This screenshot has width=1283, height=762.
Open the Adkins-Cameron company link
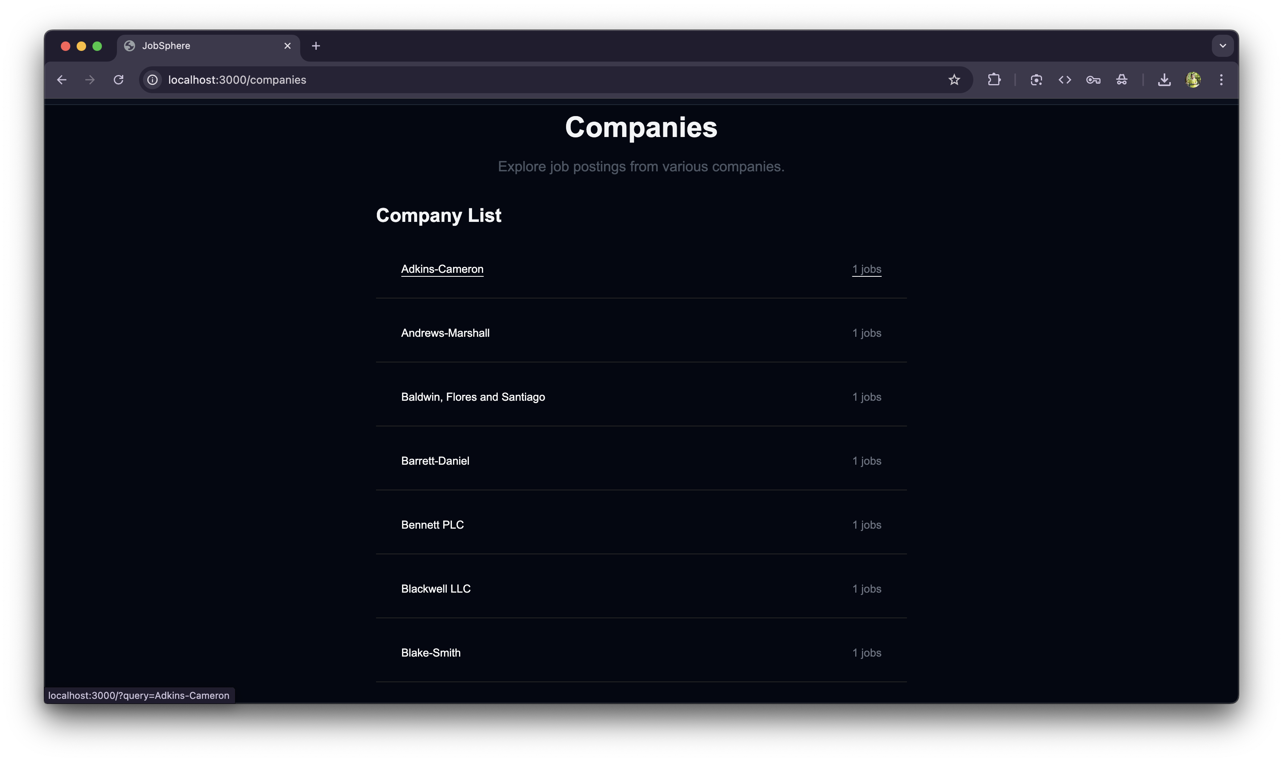pyautogui.click(x=442, y=268)
